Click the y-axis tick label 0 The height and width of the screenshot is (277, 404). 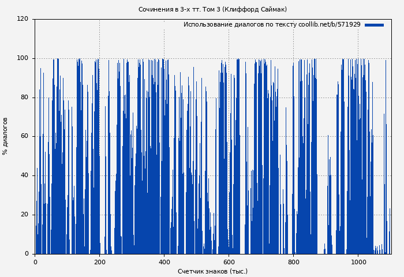point(26,254)
